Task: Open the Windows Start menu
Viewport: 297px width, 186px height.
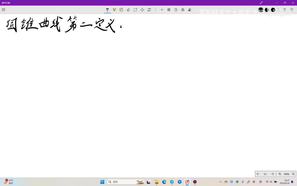Action: click(x=102, y=182)
